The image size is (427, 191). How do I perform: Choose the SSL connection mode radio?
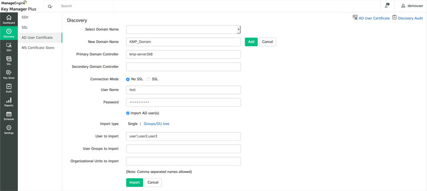[x=149, y=79]
